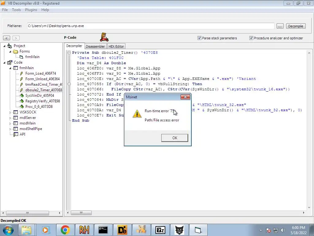Open the Tools menu
The width and height of the screenshot is (314, 236).
tap(17, 10)
